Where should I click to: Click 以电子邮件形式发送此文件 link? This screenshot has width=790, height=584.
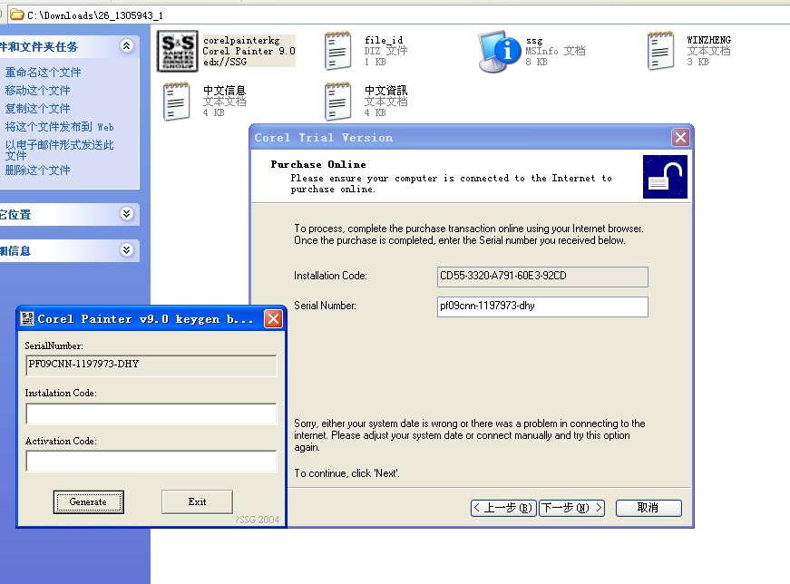[x=60, y=151]
